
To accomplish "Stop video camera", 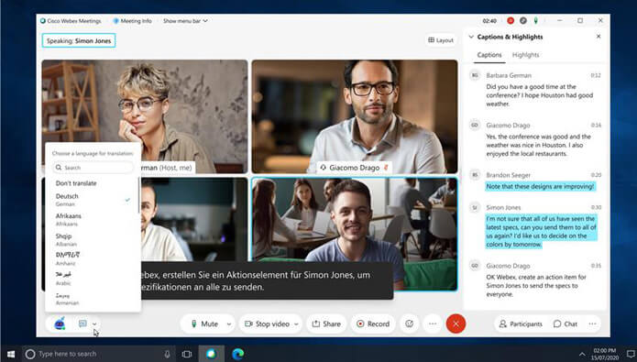I will coord(267,324).
